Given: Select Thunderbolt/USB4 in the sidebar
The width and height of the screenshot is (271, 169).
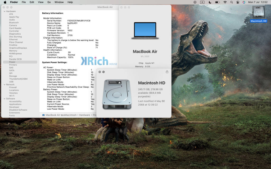Looking at the screenshot, I should pos(18,79).
